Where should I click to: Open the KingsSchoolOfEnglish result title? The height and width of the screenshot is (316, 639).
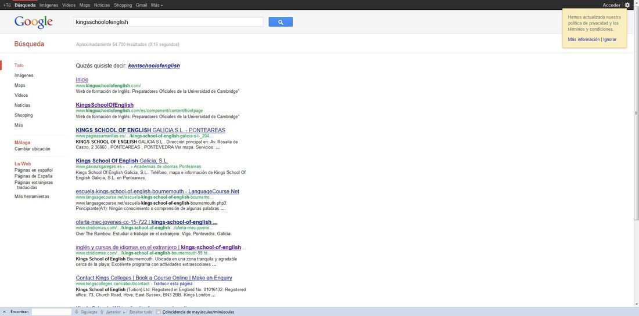(105, 105)
